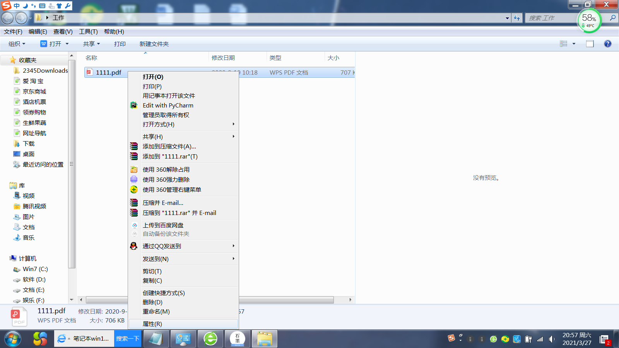Open 石墨文档 from the taskbar
The height and width of the screenshot is (348, 619).
click(x=237, y=339)
